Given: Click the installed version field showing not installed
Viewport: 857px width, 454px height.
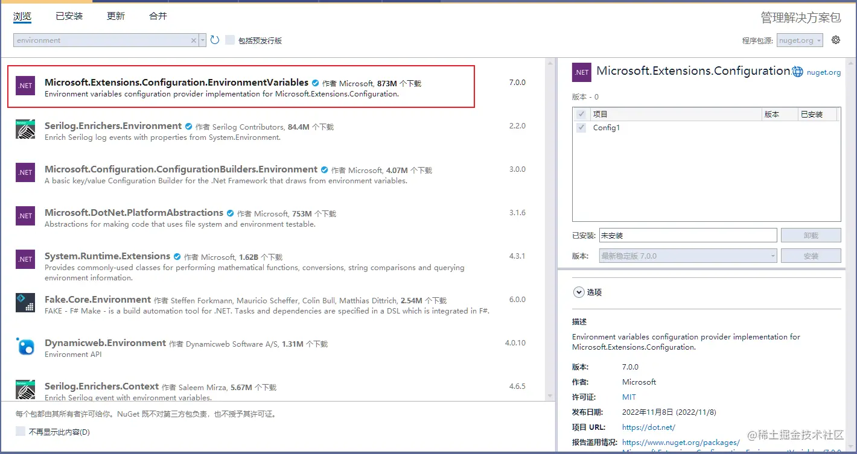Looking at the screenshot, I should tap(688, 235).
